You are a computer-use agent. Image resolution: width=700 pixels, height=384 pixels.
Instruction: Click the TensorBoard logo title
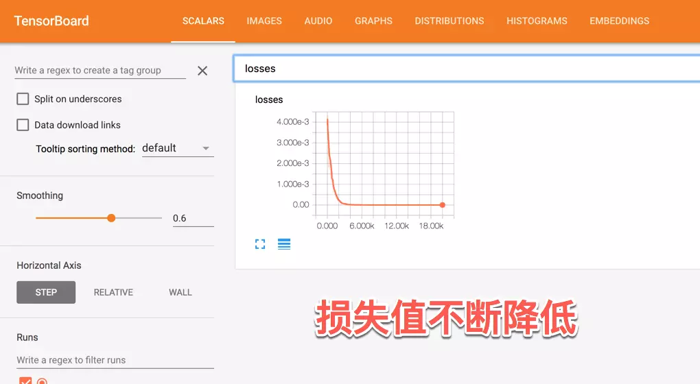click(52, 21)
